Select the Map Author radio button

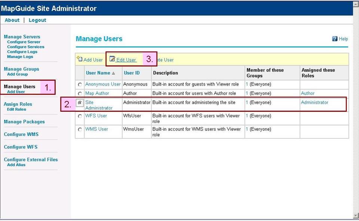click(x=79, y=93)
